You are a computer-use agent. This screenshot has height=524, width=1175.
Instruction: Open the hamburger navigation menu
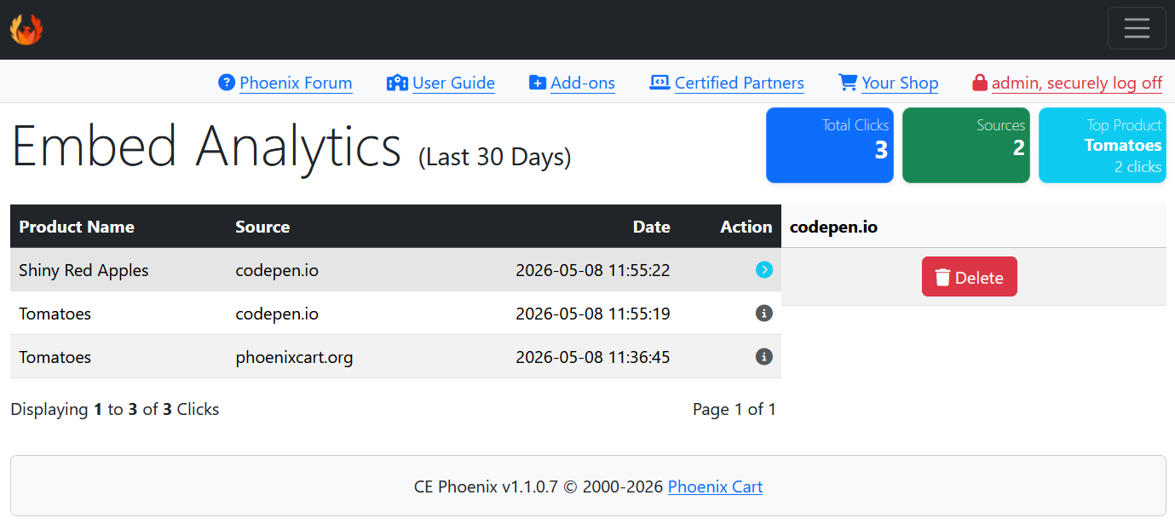(1137, 28)
